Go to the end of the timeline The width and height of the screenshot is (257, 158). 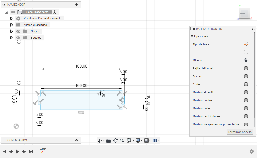click(x=31, y=152)
